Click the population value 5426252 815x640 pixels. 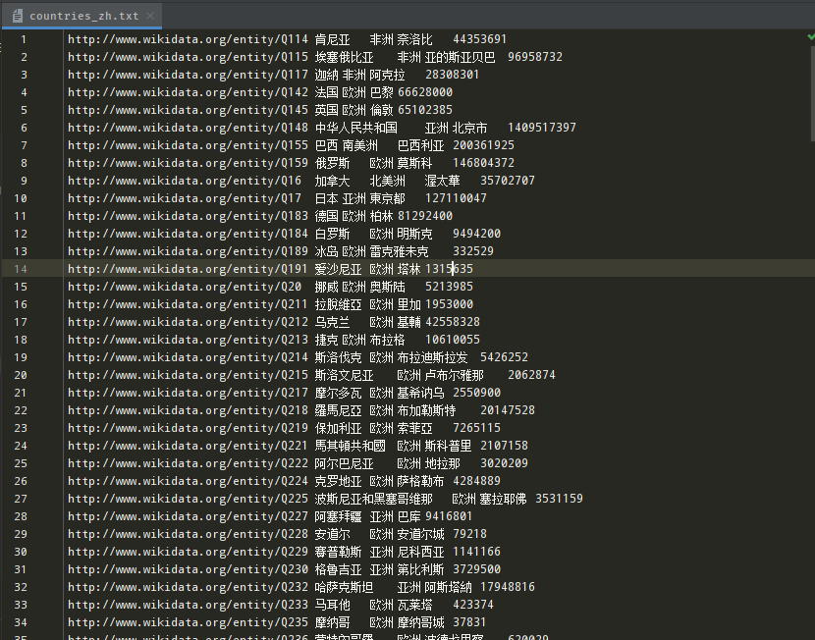coord(504,357)
